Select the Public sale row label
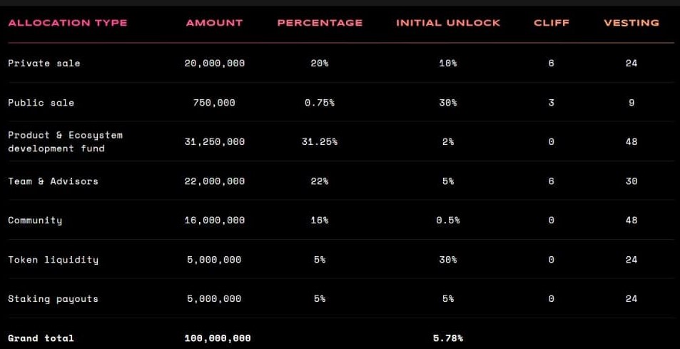Image resolution: width=680 pixels, height=349 pixels. (x=41, y=103)
